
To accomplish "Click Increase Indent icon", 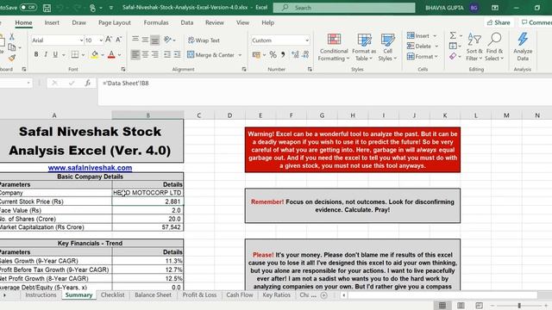I will tap(177, 54).
